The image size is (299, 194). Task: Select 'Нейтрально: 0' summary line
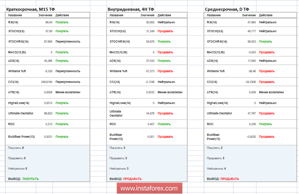17,168
